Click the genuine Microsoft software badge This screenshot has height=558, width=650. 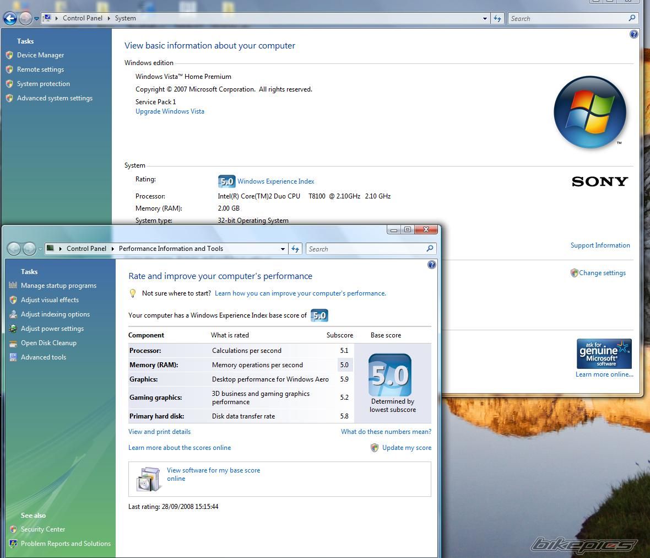[604, 353]
